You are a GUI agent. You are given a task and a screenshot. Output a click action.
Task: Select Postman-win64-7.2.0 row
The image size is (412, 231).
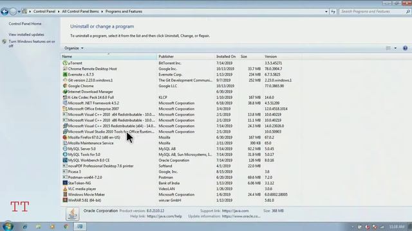182,177
